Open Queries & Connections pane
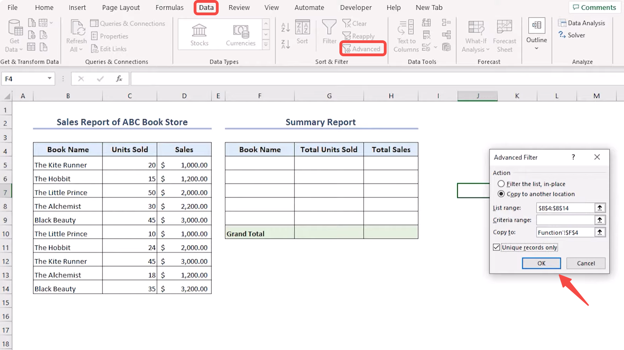This screenshot has width=624, height=350. (x=128, y=23)
